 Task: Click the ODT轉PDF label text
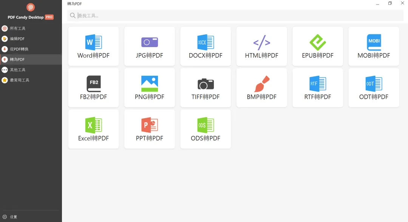374,97
